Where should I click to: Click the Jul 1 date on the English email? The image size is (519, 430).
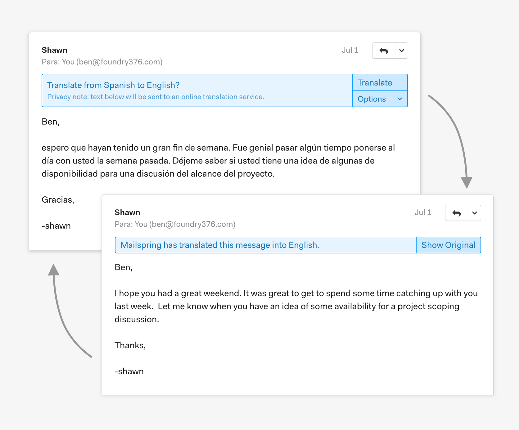tap(423, 213)
